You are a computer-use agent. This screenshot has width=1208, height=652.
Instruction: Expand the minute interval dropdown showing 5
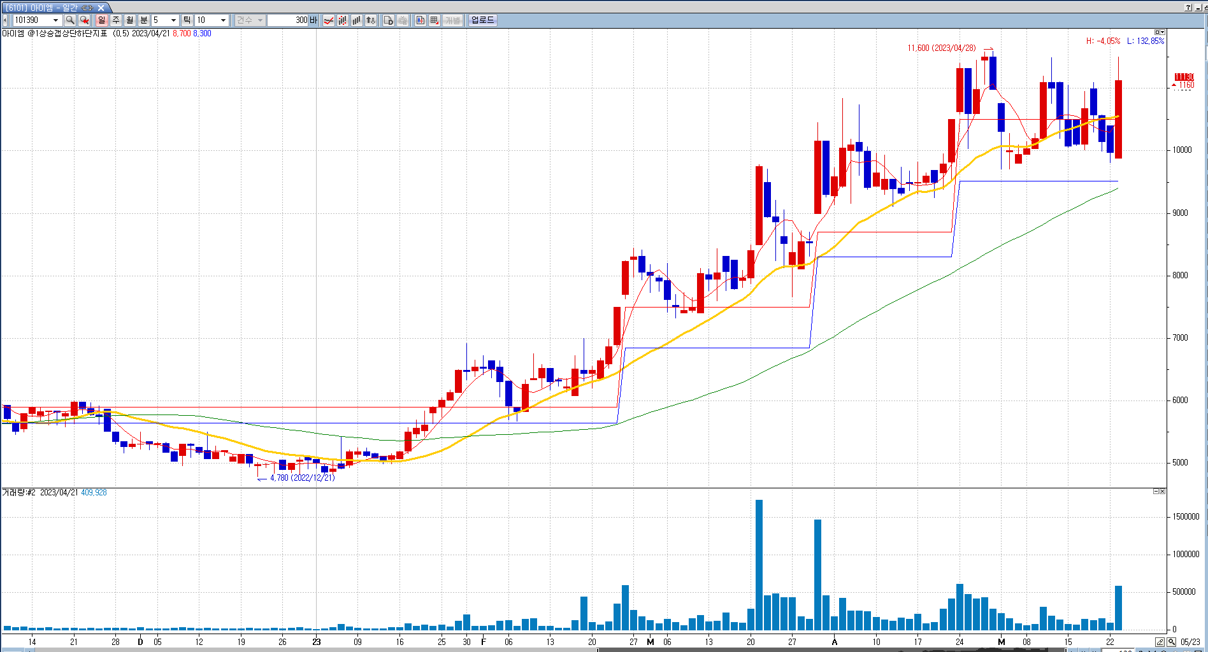point(173,20)
